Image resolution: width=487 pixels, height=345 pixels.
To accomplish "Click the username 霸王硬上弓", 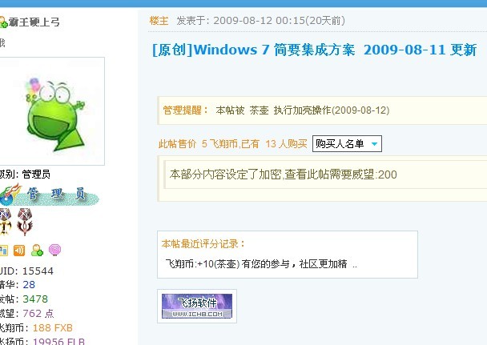I will (x=34, y=22).
